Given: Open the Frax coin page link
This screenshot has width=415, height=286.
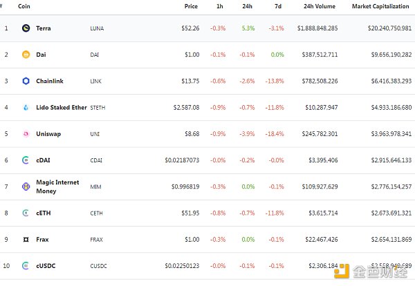Looking at the screenshot, I should pos(42,240).
